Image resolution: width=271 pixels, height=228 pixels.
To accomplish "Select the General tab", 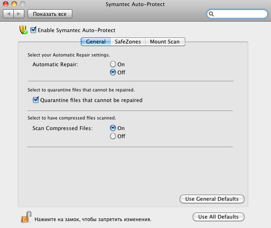I will 96,41.
